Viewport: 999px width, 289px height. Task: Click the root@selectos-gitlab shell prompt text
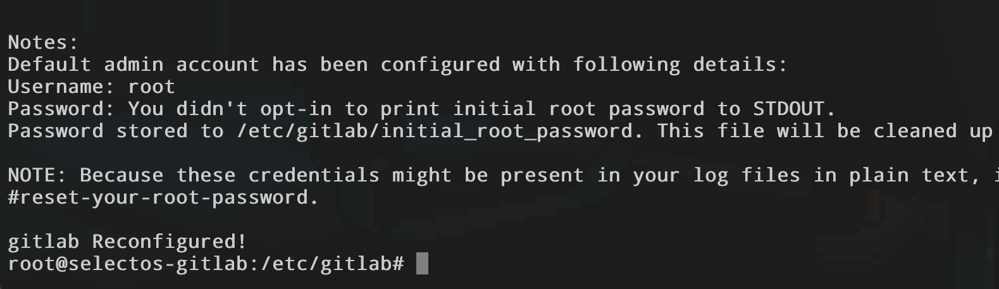point(206,264)
